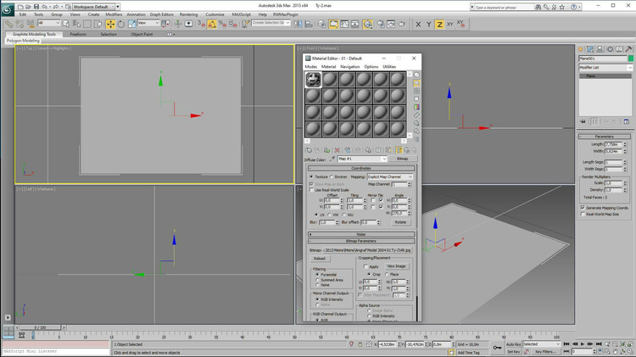Click the red X delete icon in Material Editor
Viewport: 636px width, 357px height.
pyautogui.click(x=337, y=150)
